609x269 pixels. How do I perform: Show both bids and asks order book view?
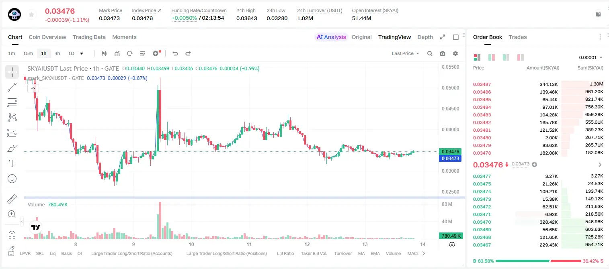click(477, 57)
